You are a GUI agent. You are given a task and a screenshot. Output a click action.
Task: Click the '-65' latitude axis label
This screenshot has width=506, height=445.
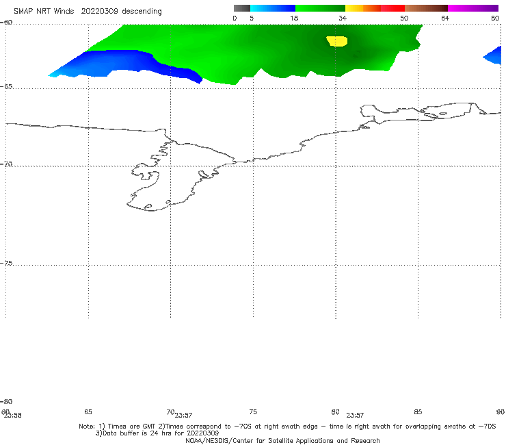[x=6, y=87]
